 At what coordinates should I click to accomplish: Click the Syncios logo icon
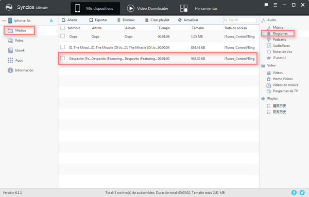tap(9, 8)
